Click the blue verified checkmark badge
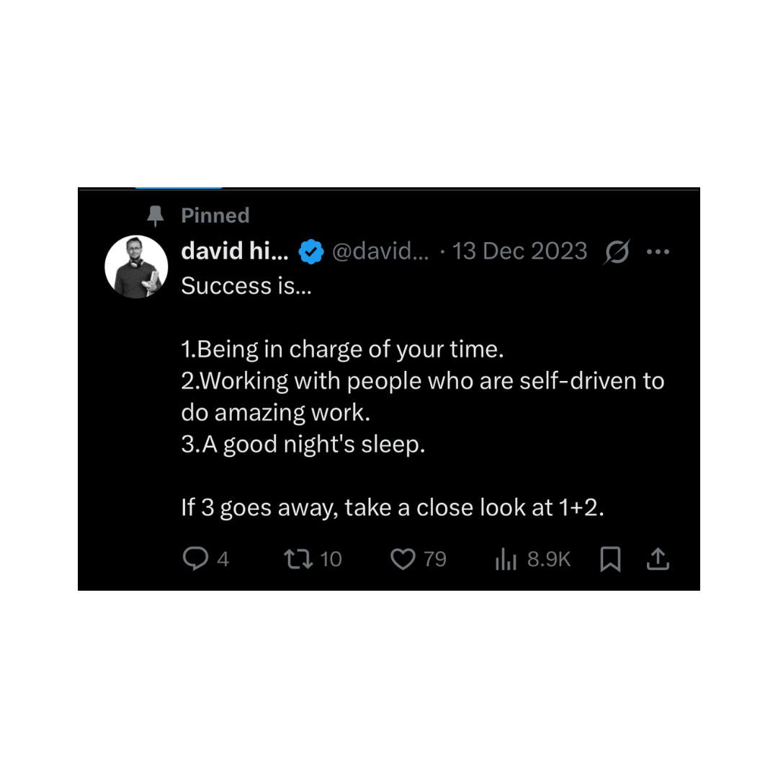The width and height of the screenshot is (778, 778). (x=311, y=251)
